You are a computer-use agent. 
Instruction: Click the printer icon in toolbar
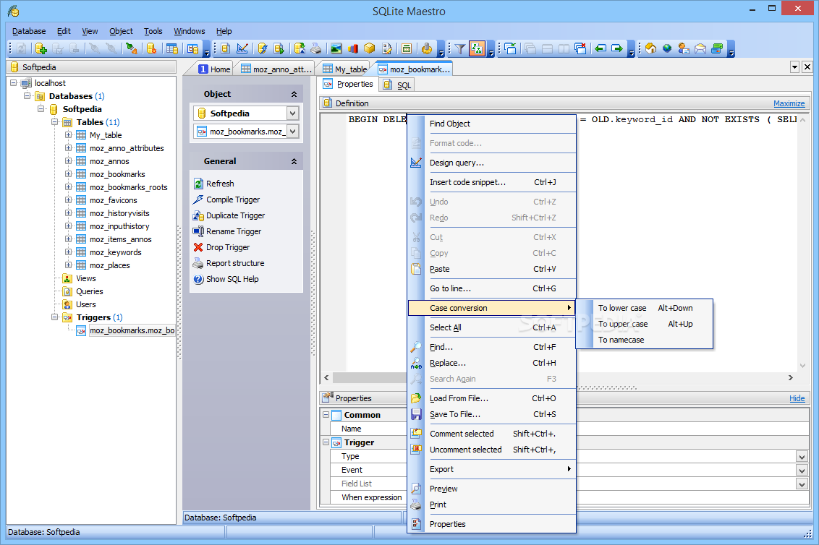click(316, 48)
